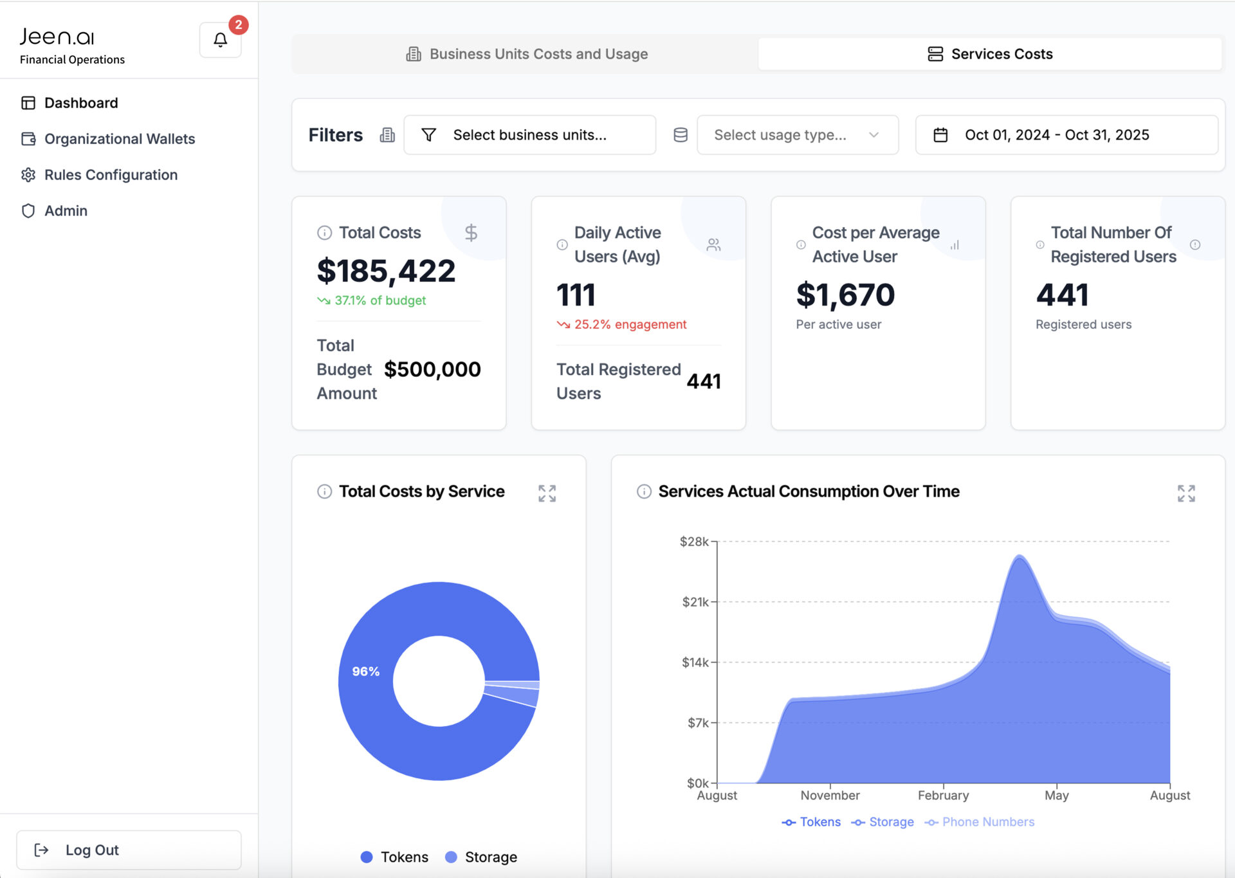This screenshot has height=878, width=1235.
Task: Click the Tokens color dot in donut legend
Action: (367, 857)
